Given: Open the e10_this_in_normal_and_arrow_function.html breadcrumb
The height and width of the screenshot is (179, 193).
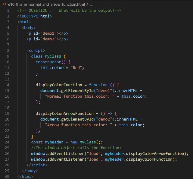Looking at the screenshot, I should (46, 5).
